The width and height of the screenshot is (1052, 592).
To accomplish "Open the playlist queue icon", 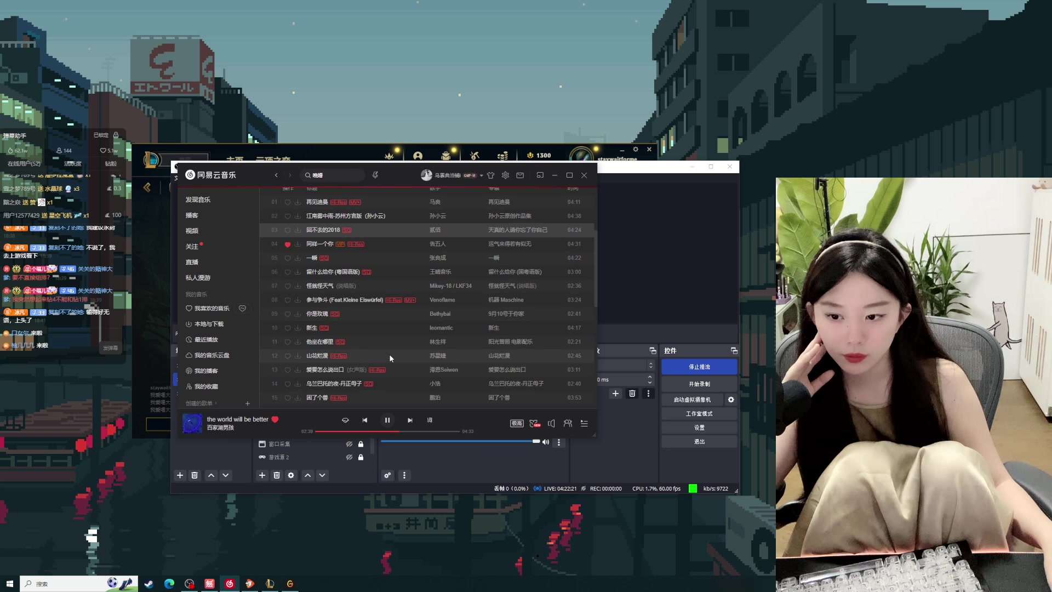I will 584,423.
